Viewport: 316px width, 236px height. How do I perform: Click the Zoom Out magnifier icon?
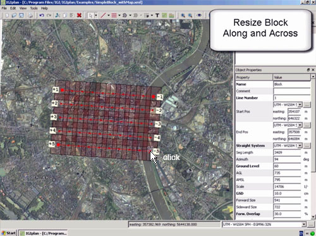point(190,15)
